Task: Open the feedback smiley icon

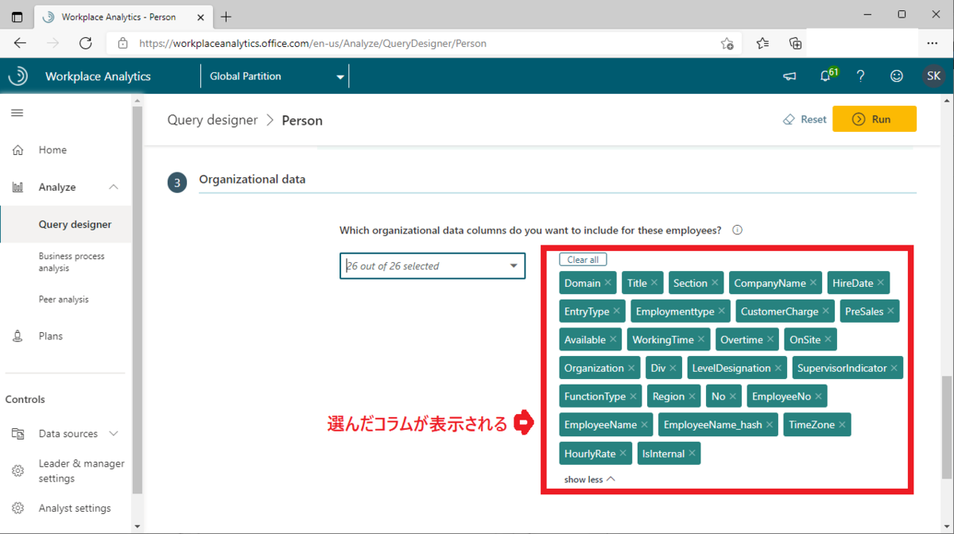Action: [897, 76]
